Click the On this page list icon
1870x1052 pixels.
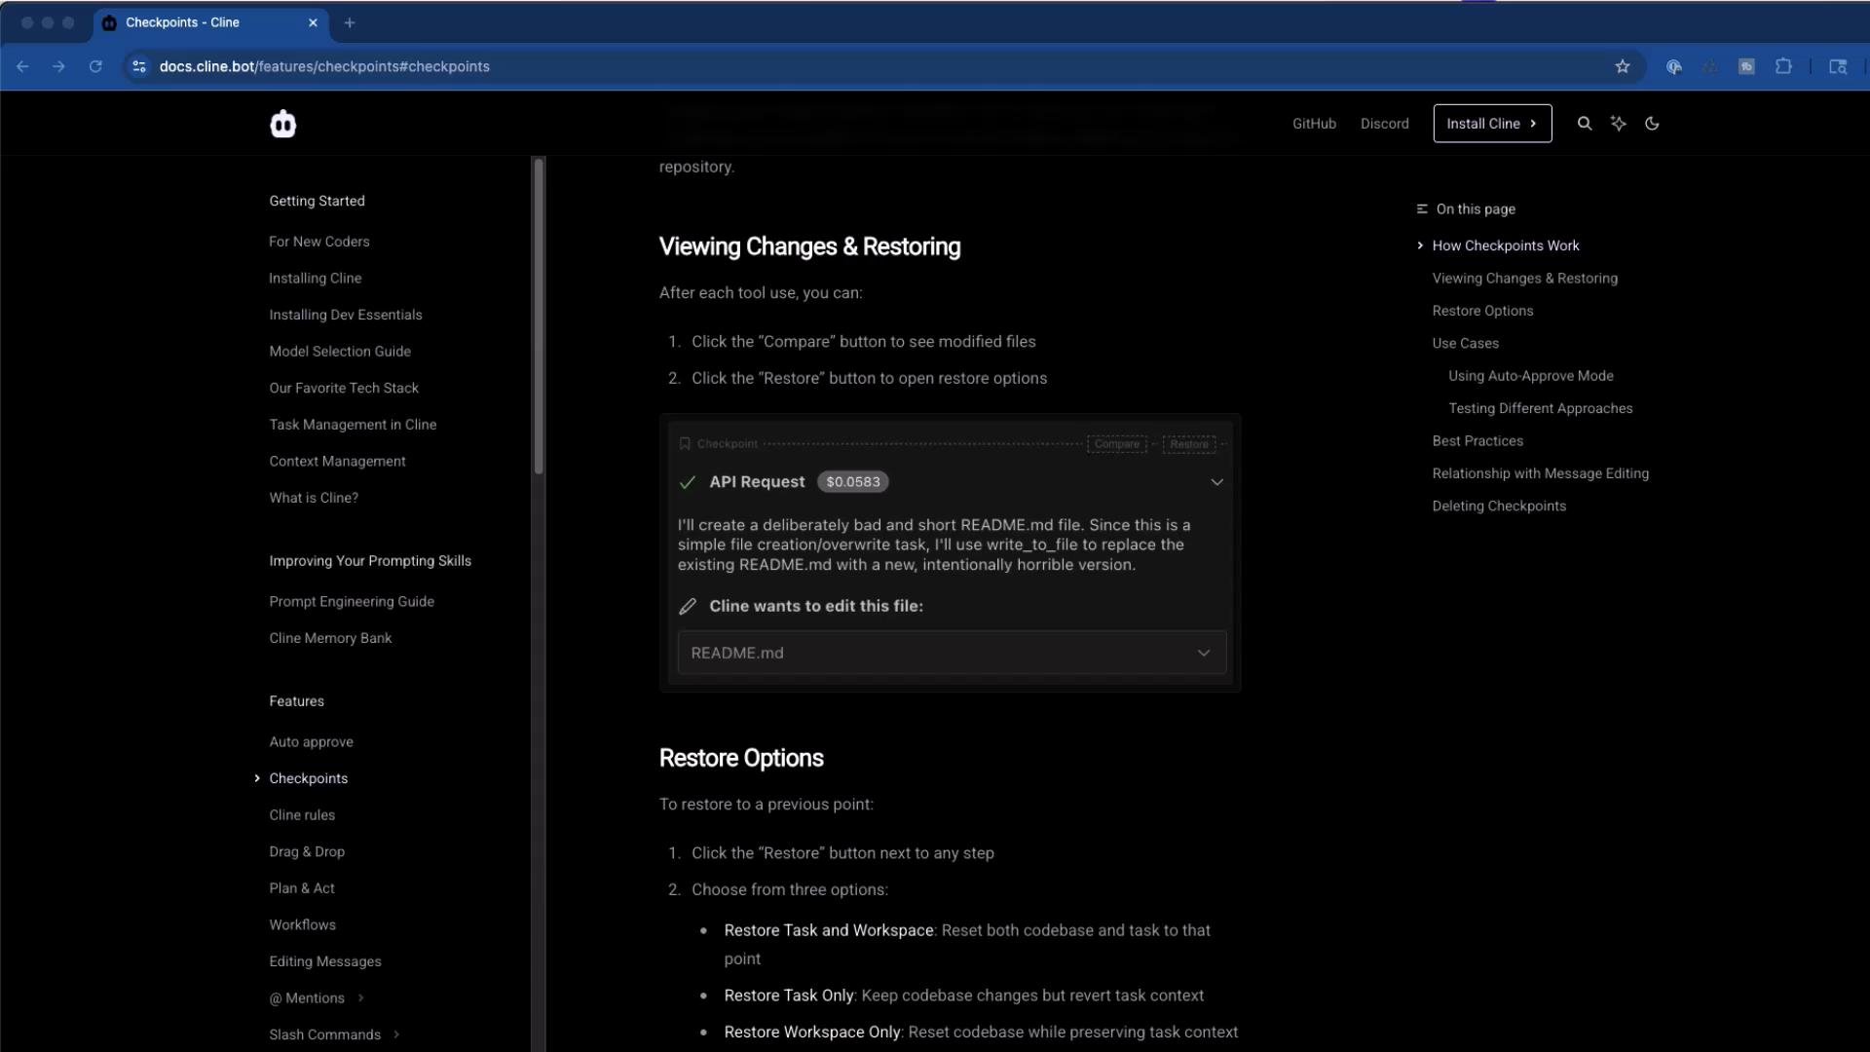point(1422,209)
